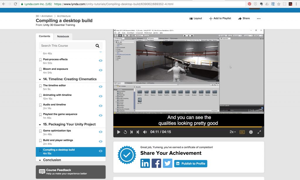Bookmark Playtest the game sequence lesson
The height and width of the screenshot is (180, 300).
coord(40,115)
